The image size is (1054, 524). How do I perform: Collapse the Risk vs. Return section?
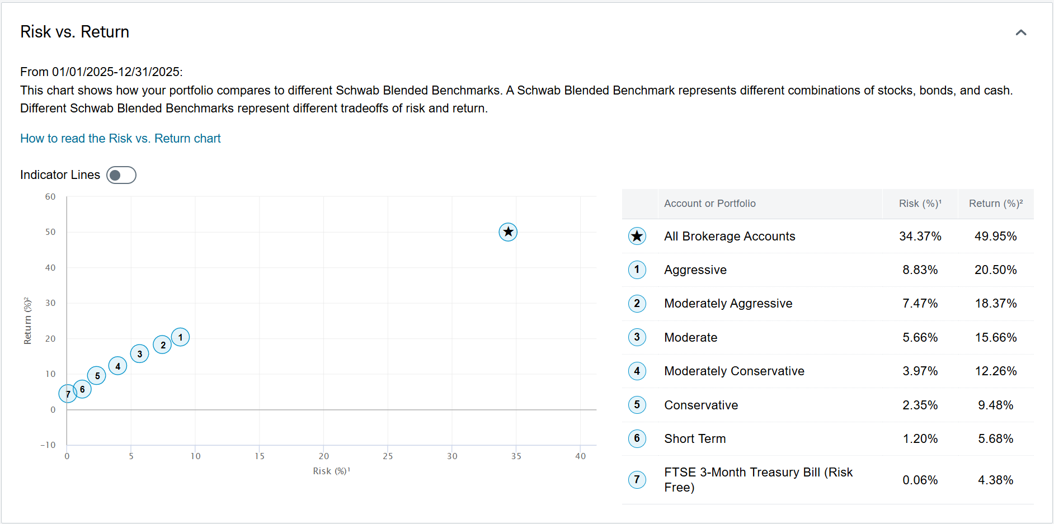[x=1020, y=32]
